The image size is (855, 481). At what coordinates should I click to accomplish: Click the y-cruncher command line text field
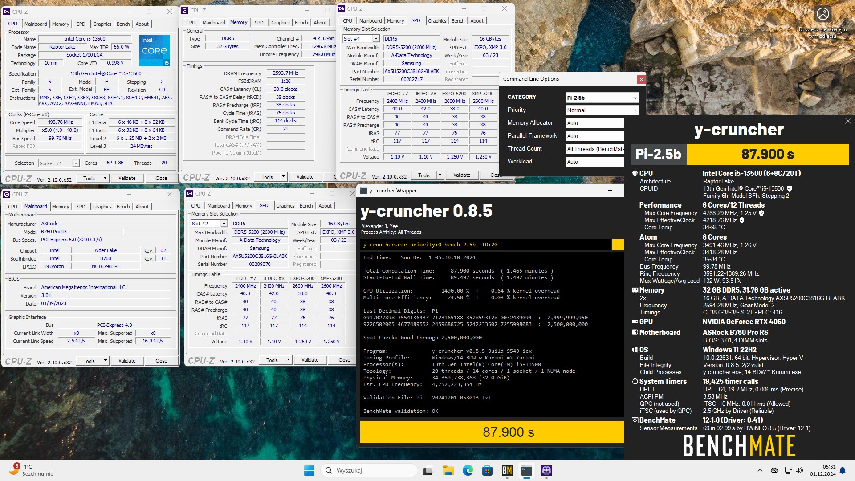(485, 245)
